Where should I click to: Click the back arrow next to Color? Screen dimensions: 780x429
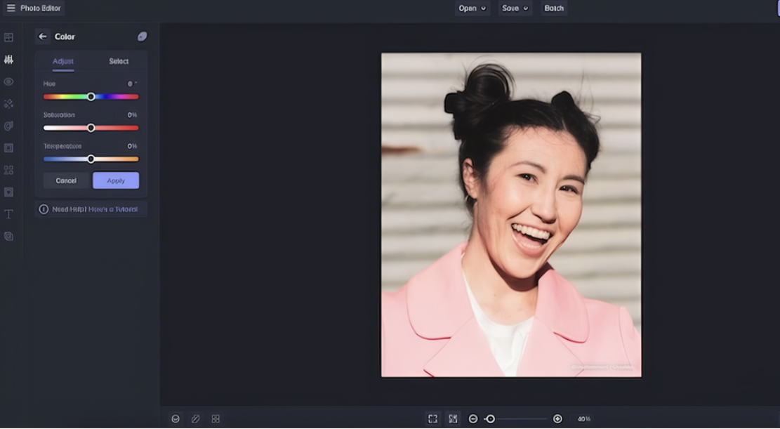tap(43, 37)
